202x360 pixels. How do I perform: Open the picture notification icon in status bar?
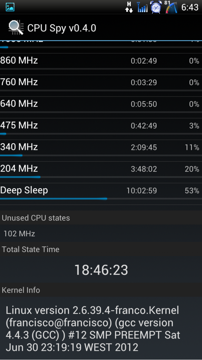pyautogui.click(x=10, y=7)
